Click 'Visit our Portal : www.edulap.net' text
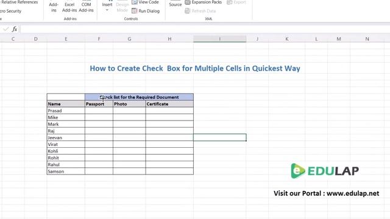Screen dimensions: 390x219 pyautogui.click(x=327, y=193)
